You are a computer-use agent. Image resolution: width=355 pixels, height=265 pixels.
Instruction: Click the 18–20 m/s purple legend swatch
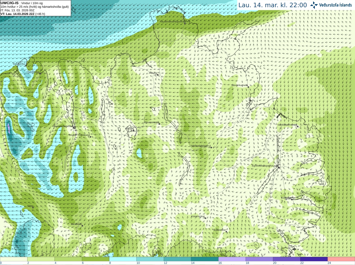click(x=259, y=259)
